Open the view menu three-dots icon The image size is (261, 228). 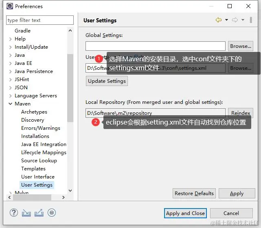tap(251, 20)
